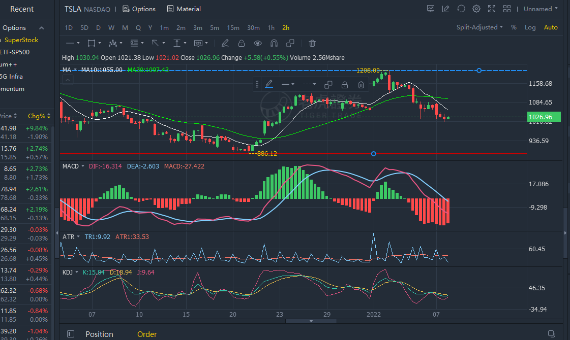Click the Options icon next to TSLA
The height and width of the screenshot is (340, 570).
(x=126, y=9)
